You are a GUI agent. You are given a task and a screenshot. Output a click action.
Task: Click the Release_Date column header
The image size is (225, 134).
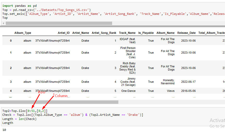pyautogui.click(x=186, y=33)
